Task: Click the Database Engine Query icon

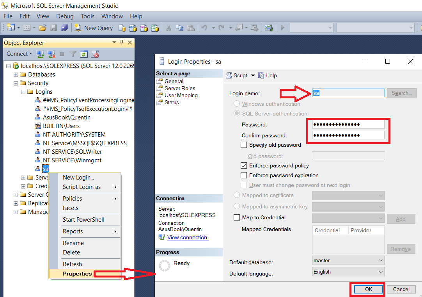Action: tap(122, 28)
